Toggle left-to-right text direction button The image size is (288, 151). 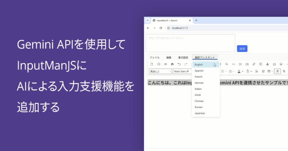[277, 71]
